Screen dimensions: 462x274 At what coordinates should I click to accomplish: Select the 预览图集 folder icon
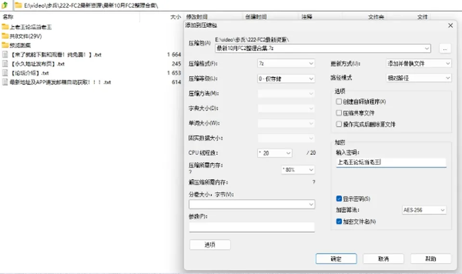pyautogui.click(x=5, y=45)
